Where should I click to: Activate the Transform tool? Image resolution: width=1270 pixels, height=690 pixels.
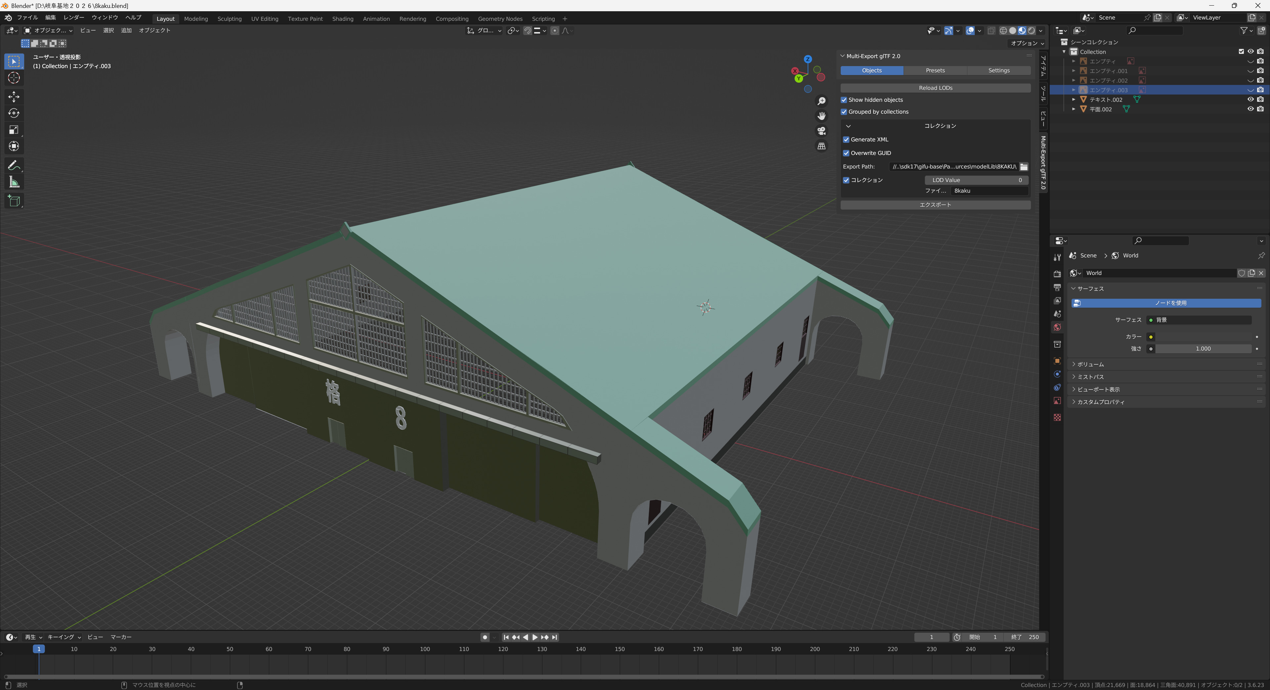pos(14,146)
